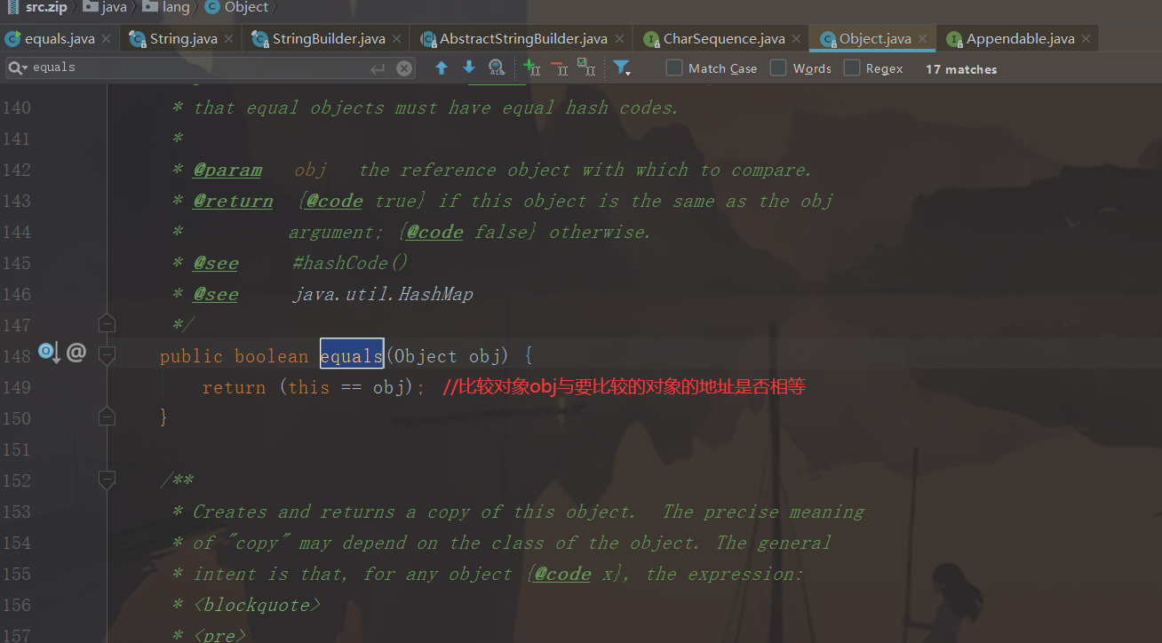The image size is (1162, 643).
Task: Click the '17 matches' search result count
Action: coord(961,69)
